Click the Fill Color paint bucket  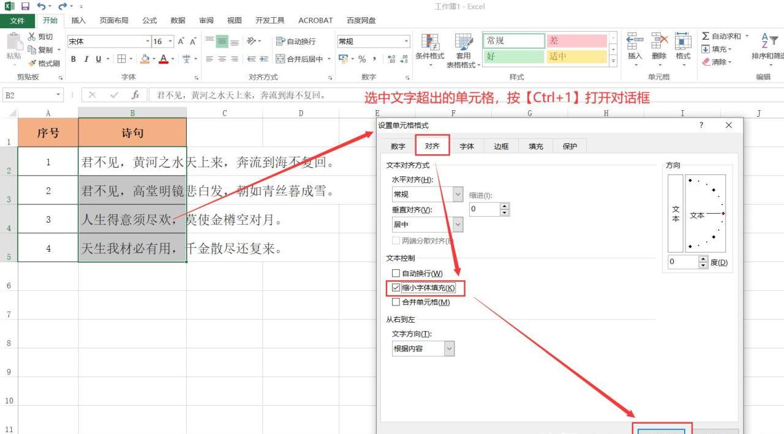point(145,59)
